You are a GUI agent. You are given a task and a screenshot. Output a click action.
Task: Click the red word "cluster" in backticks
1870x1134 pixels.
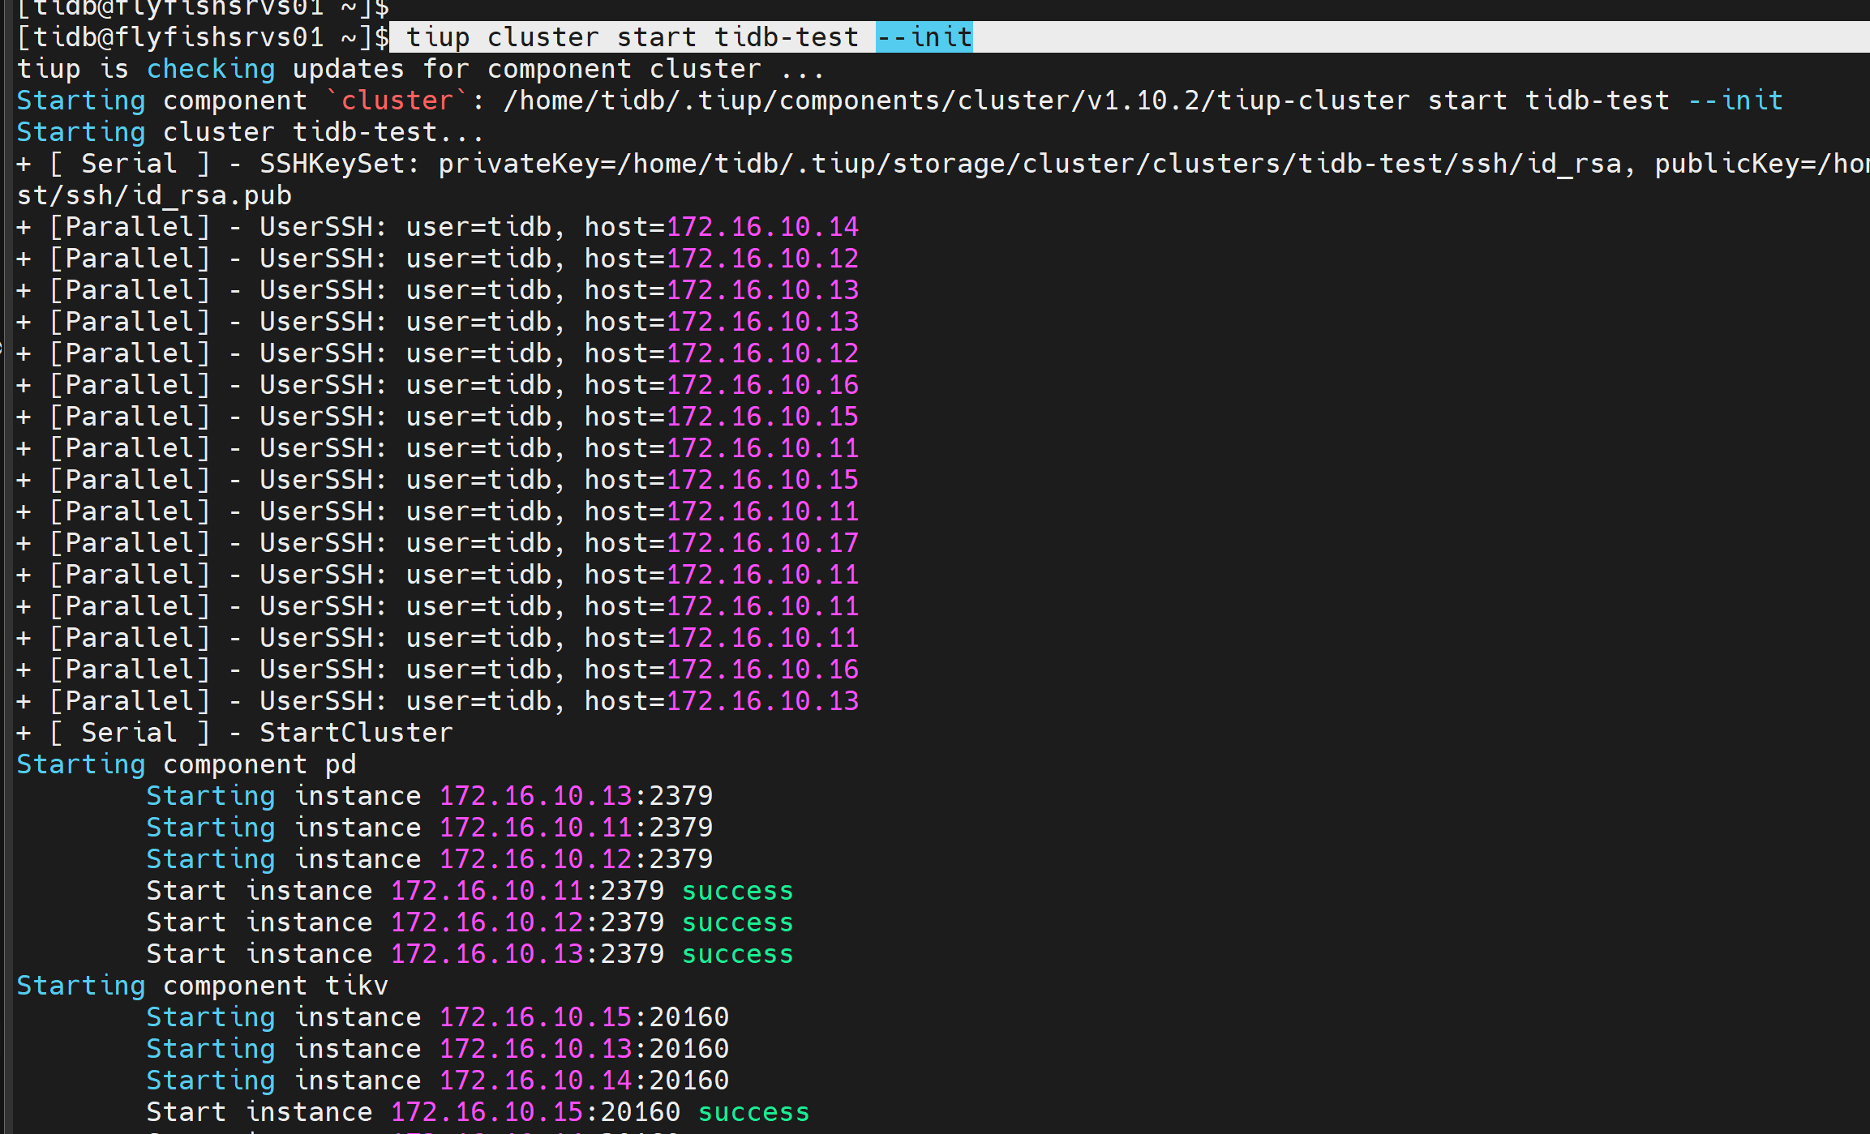click(x=397, y=101)
